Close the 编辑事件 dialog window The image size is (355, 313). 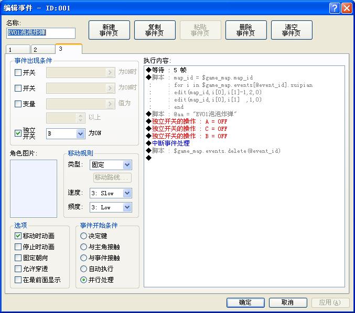click(x=347, y=8)
